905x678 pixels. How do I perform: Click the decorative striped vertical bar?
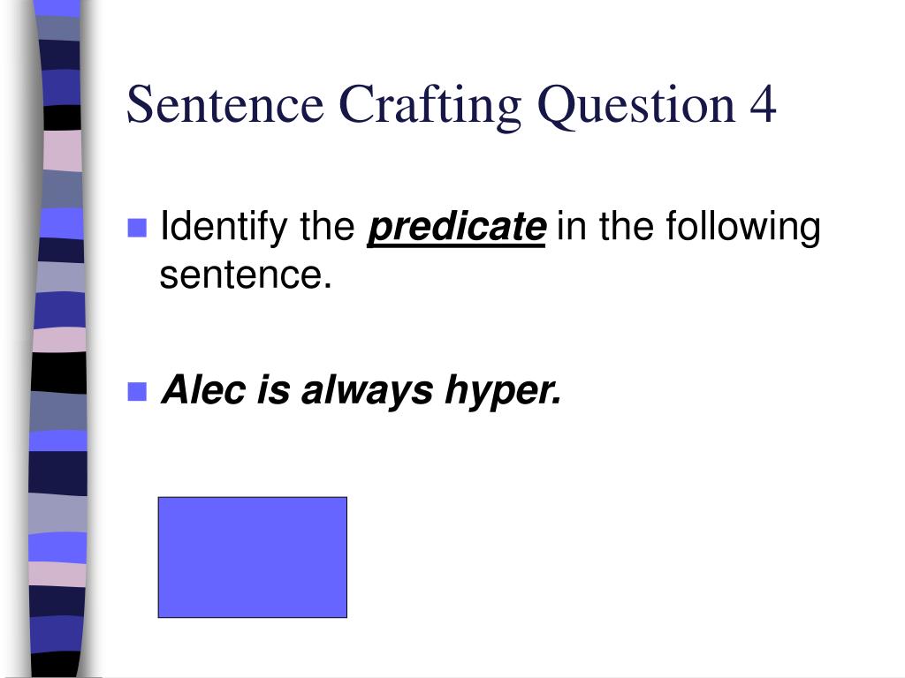(58, 339)
